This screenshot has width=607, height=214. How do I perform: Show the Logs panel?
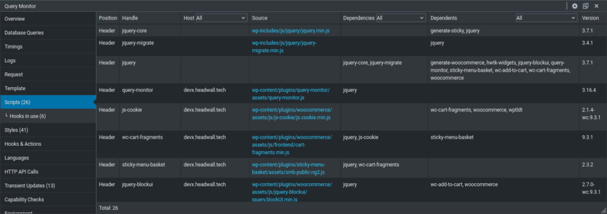click(48, 60)
